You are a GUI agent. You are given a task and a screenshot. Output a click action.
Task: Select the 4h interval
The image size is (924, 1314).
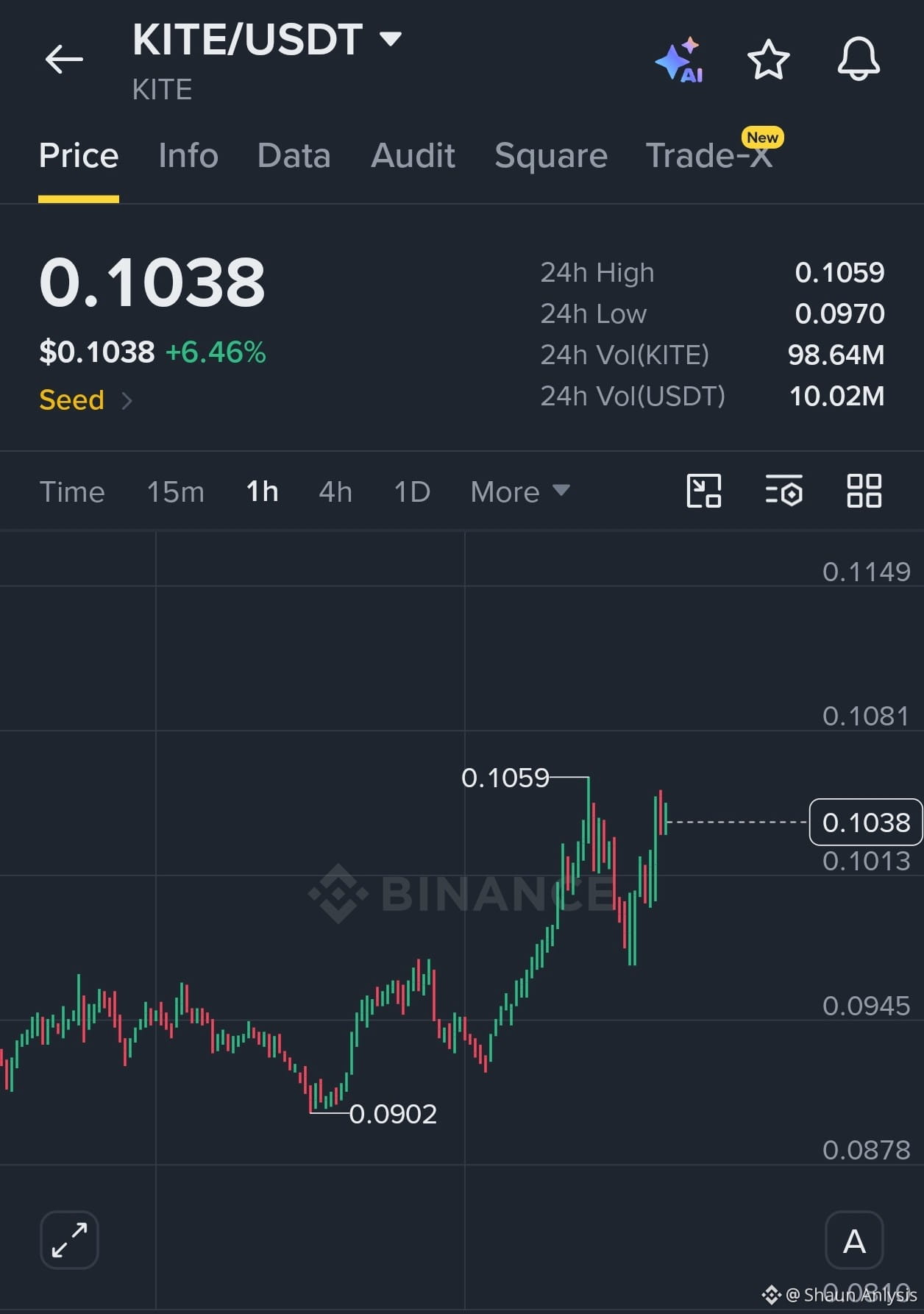pos(335,491)
